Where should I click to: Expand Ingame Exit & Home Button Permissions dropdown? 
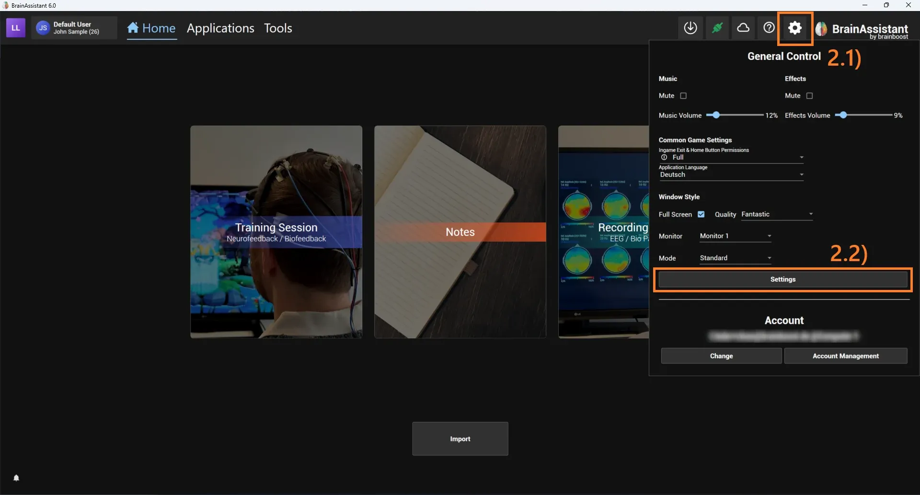click(731, 157)
